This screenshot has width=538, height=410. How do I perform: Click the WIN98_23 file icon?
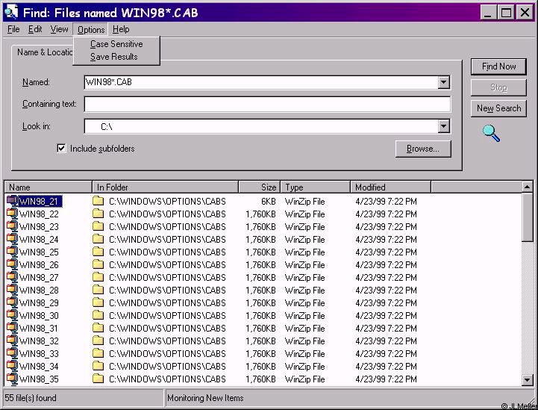12,226
